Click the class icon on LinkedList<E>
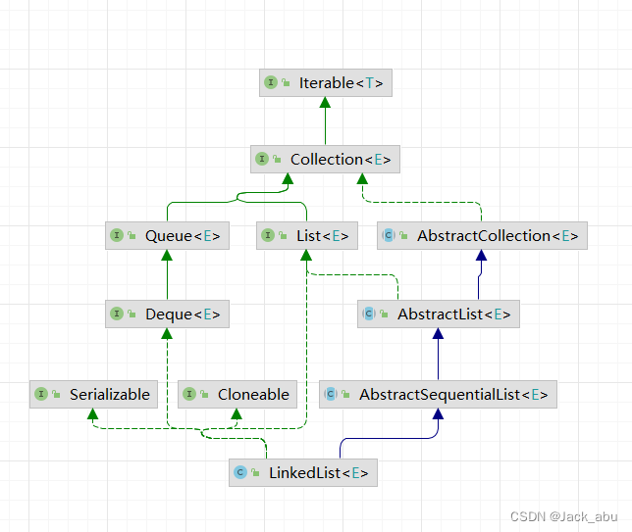Viewport: 632px width, 532px height. (240, 472)
